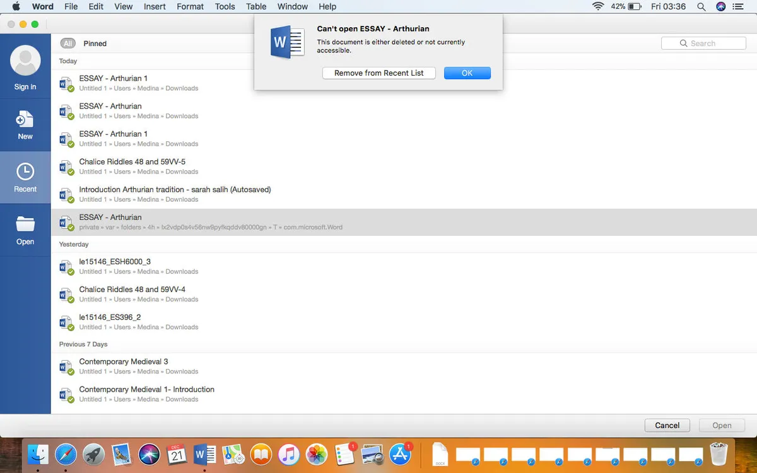Open iBooks from the Dock
This screenshot has width=757, height=473.
coord(261,454)
